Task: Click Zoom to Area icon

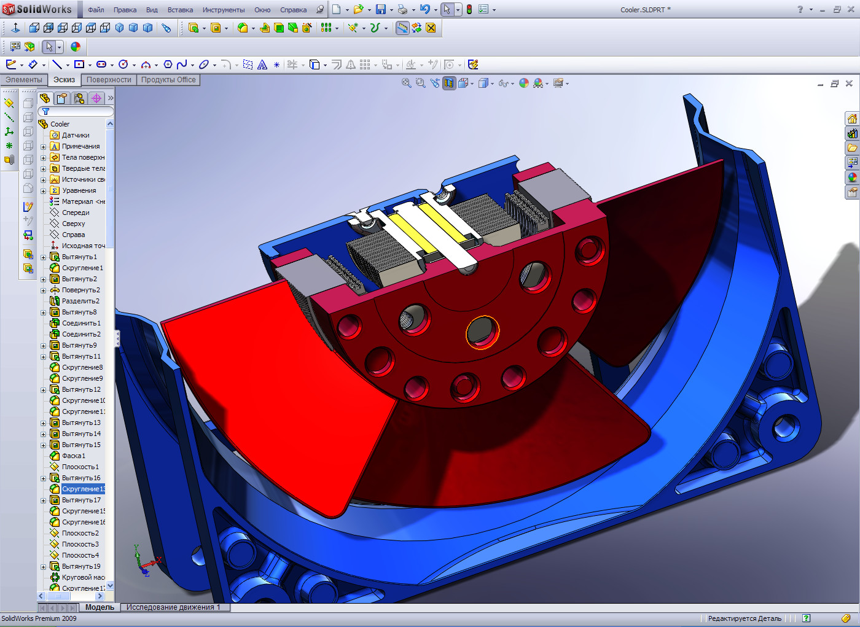Action: pyautogui.click(x=421, y=83)
